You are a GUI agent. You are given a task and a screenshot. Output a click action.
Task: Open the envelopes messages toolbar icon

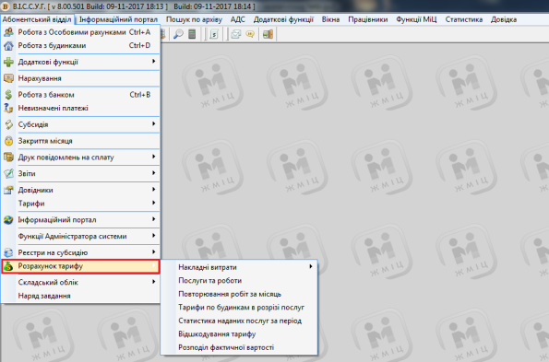236,34
